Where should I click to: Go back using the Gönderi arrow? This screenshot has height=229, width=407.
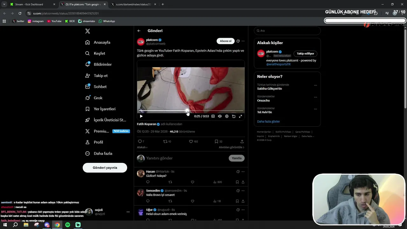[x=139, y=31]
